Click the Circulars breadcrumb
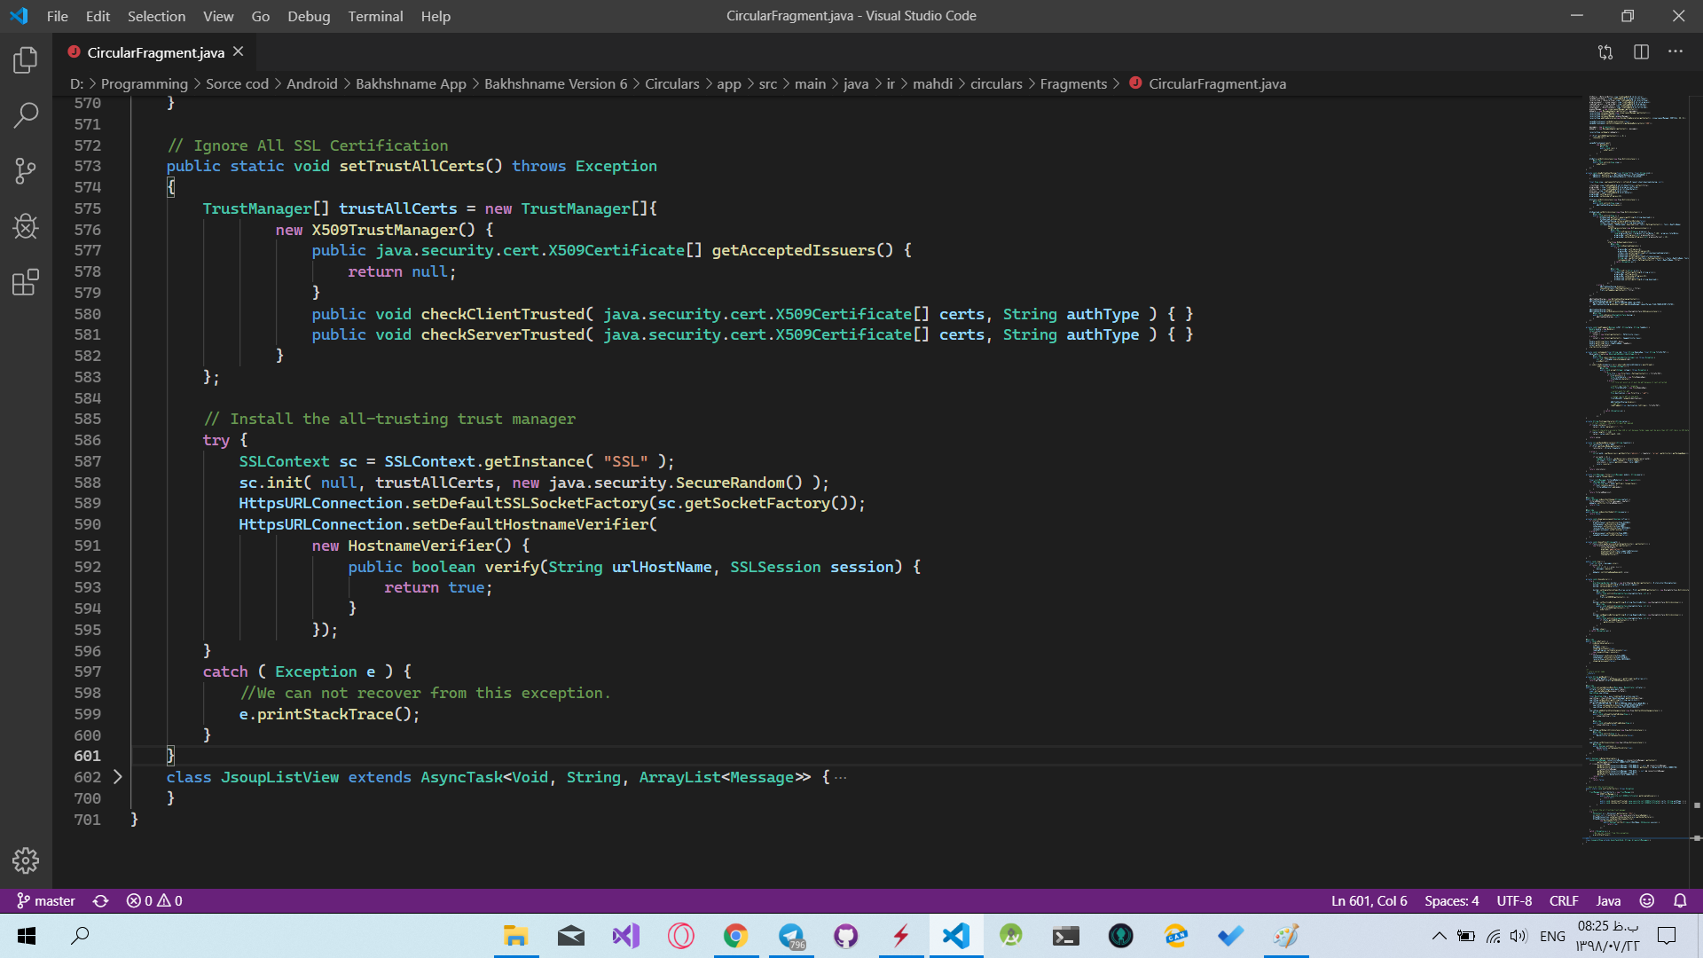The height and width of the screenshot is (958, 1703). (x=671, y=83)
